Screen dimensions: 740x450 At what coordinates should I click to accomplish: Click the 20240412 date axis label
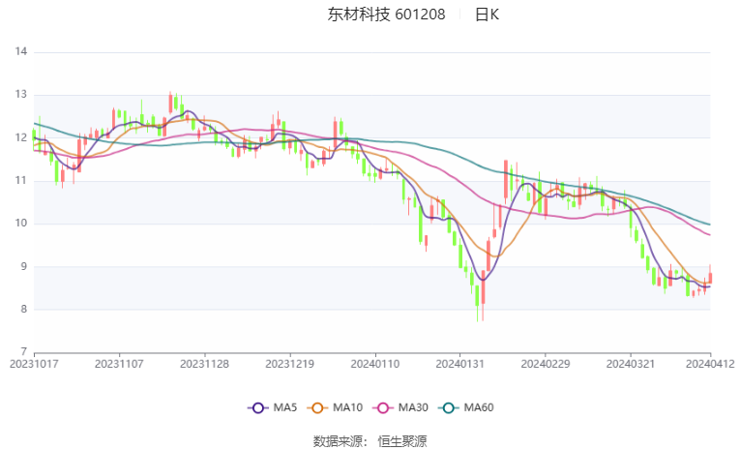click(710, 364)
